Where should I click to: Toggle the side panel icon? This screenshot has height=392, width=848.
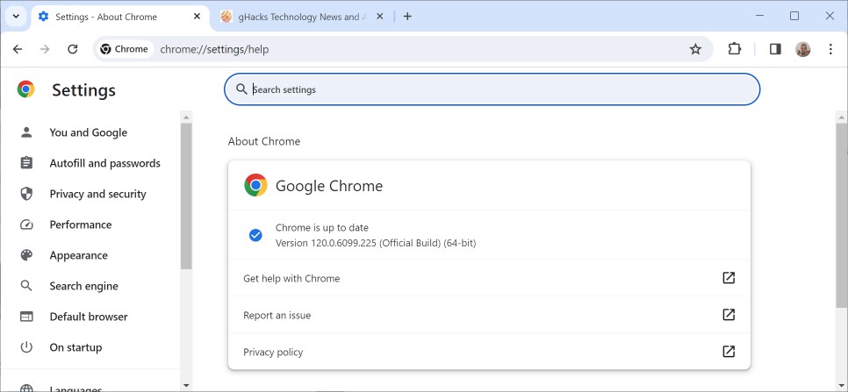775,49
